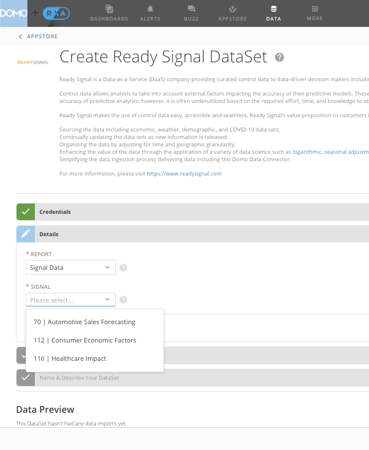This screenshot has width=369, height=450.
Task: Expand Name & Describe Your DataSet section
Action: pyautogui.click(x=79, y=378)
